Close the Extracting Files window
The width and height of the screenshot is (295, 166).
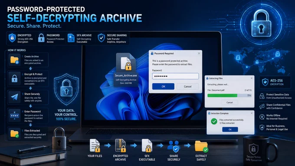252,78
